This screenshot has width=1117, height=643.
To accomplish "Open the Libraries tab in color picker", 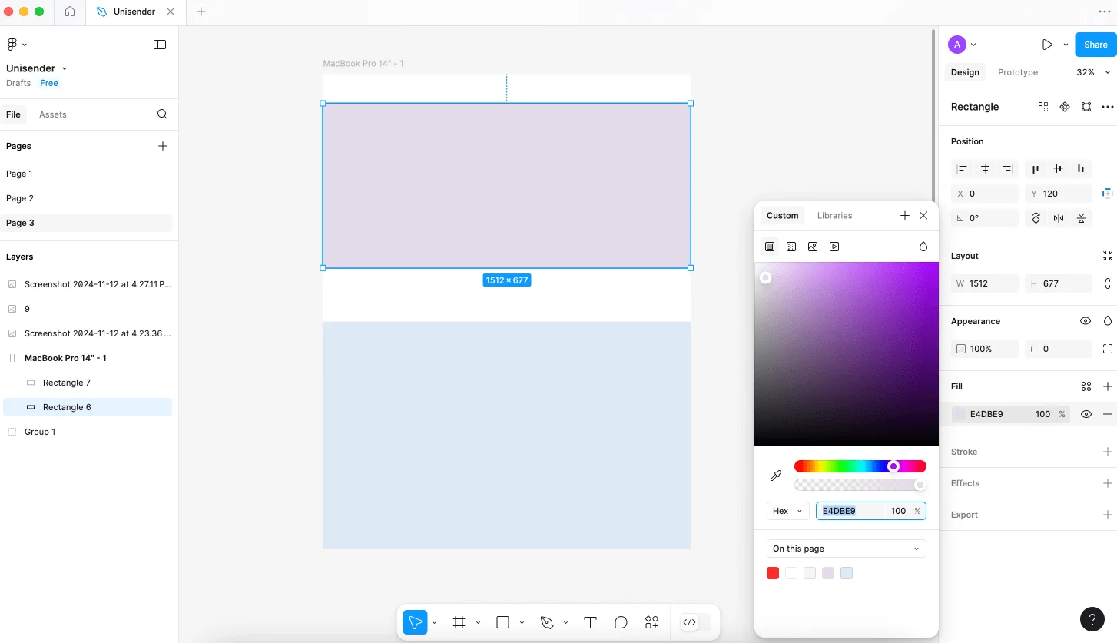I will tap(834, 216).
